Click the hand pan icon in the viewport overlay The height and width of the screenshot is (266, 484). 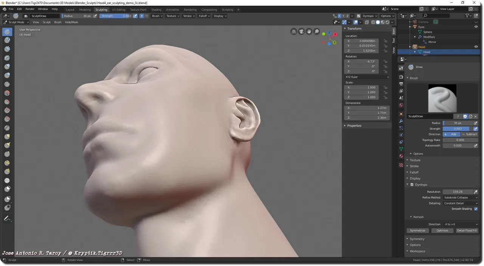click(309, 31)
